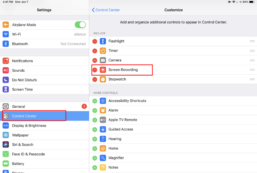Click the Bluetooth icon in sidebar

click(x=6, y=44)
